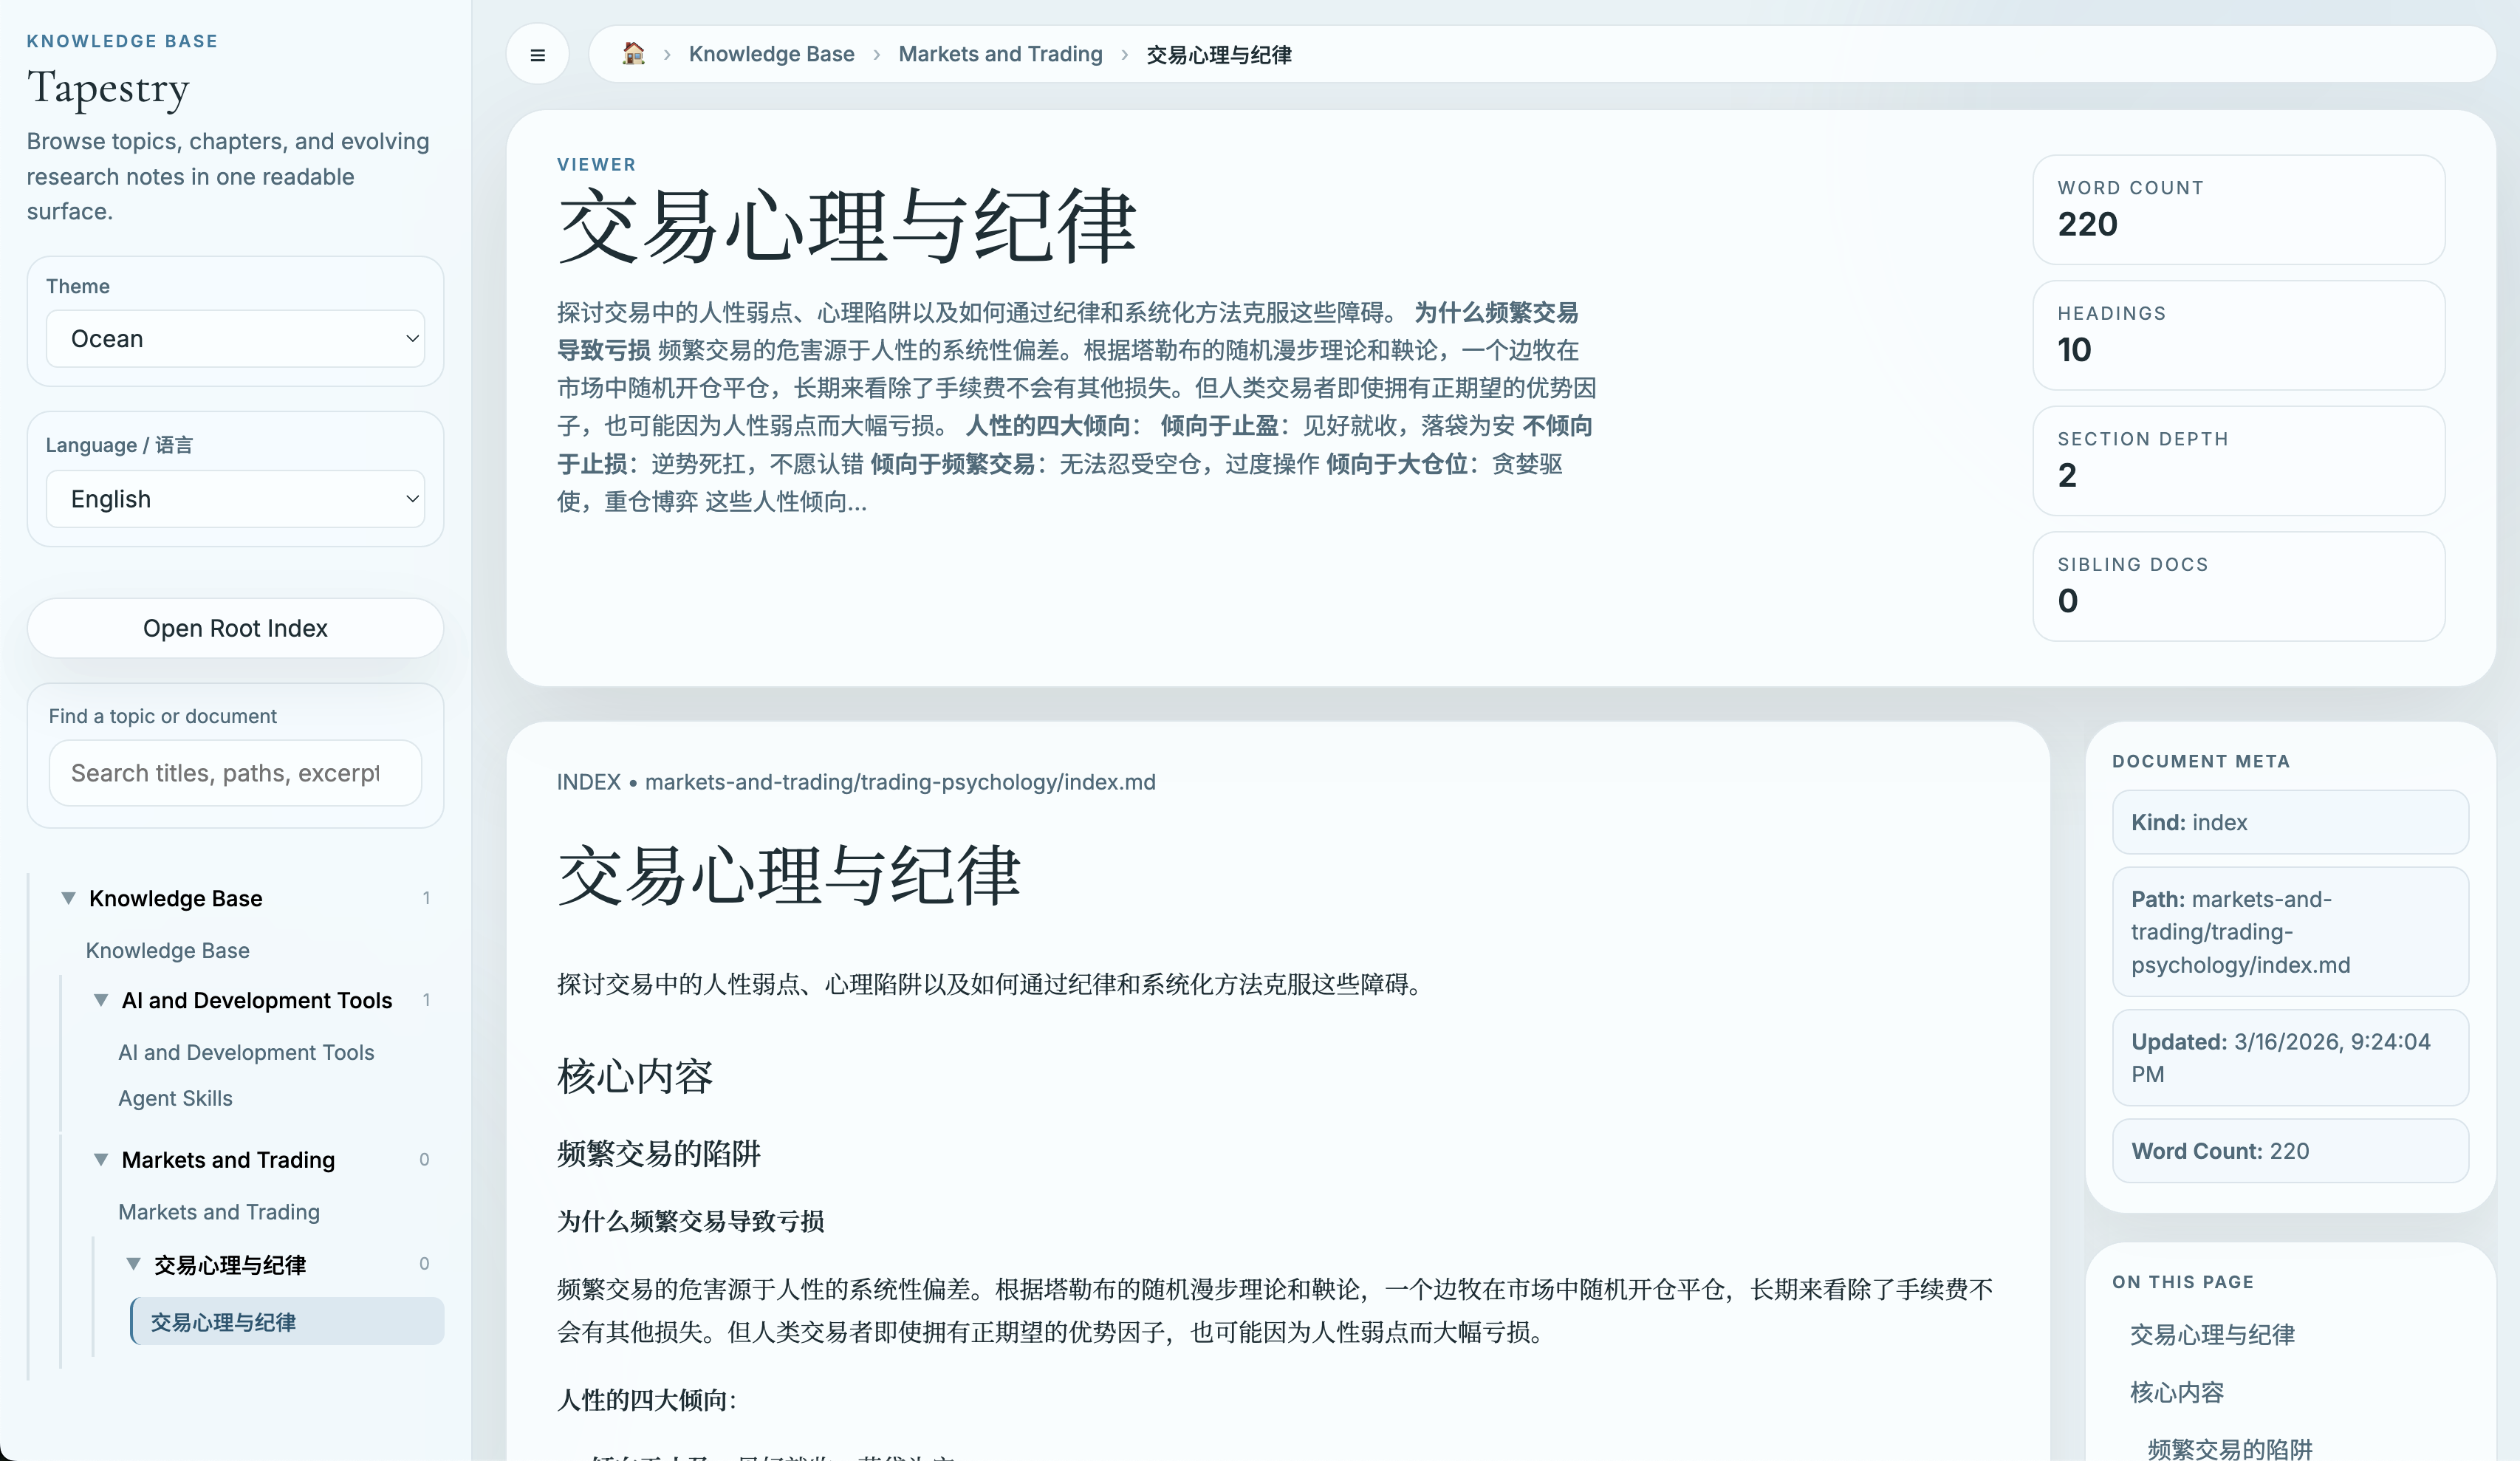Open the Theme dropdown set to Ocean
The height and width of the screenshot is (1461, 2520).
(234, 338)
